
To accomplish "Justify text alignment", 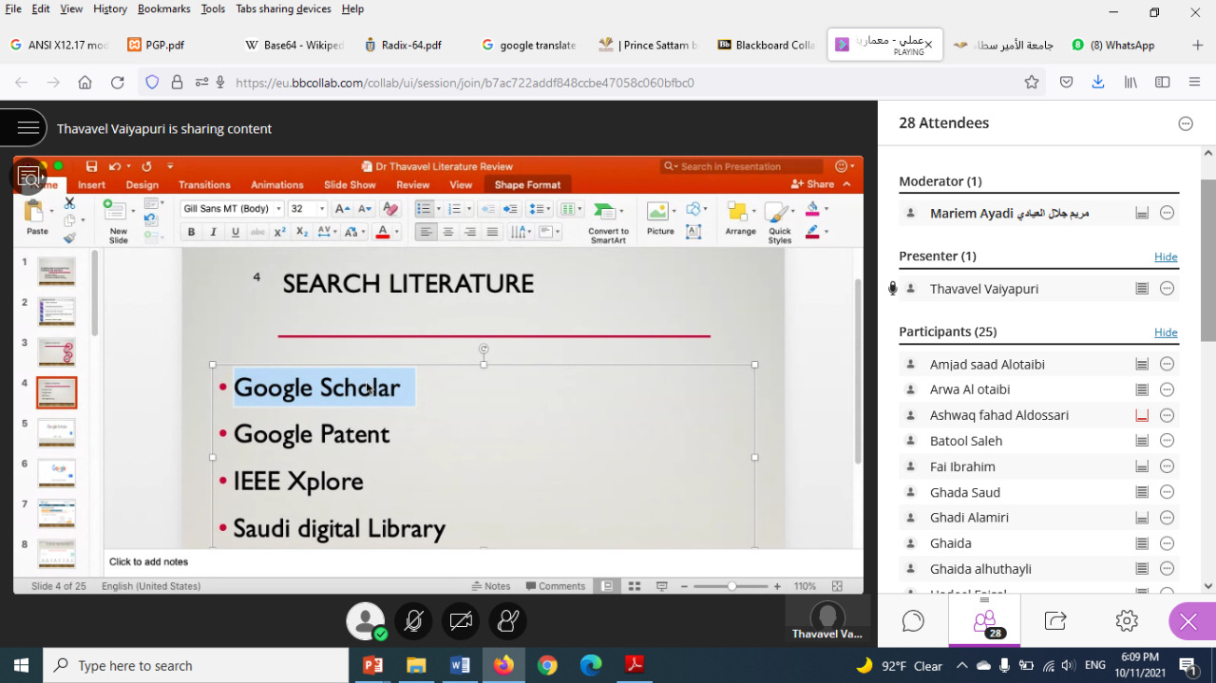I will [492, 232].
